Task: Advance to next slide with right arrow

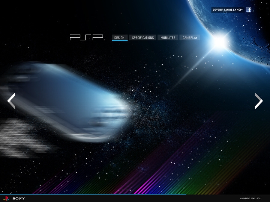Action: 259,101
